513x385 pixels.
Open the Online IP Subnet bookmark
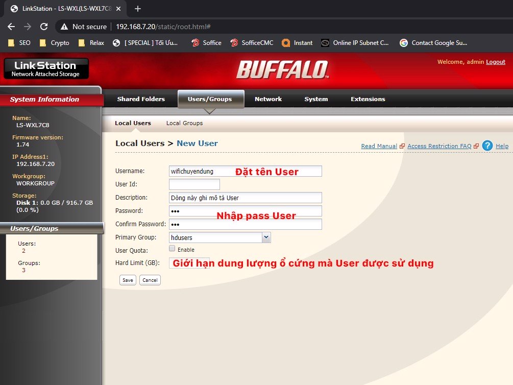point(355,43)
